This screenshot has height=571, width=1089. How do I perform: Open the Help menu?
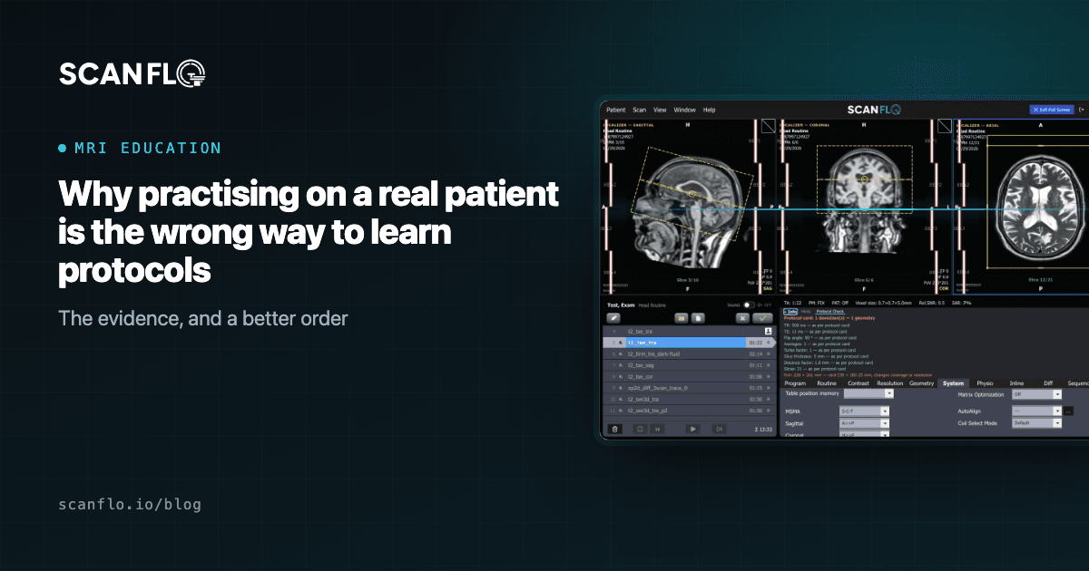click(709, 110)
